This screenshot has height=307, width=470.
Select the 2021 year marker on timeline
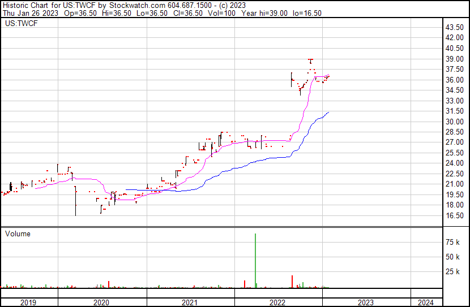190,302
